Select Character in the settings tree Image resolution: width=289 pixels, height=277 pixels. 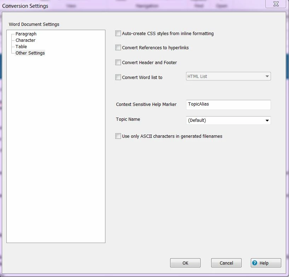click(x=25, y=40)
